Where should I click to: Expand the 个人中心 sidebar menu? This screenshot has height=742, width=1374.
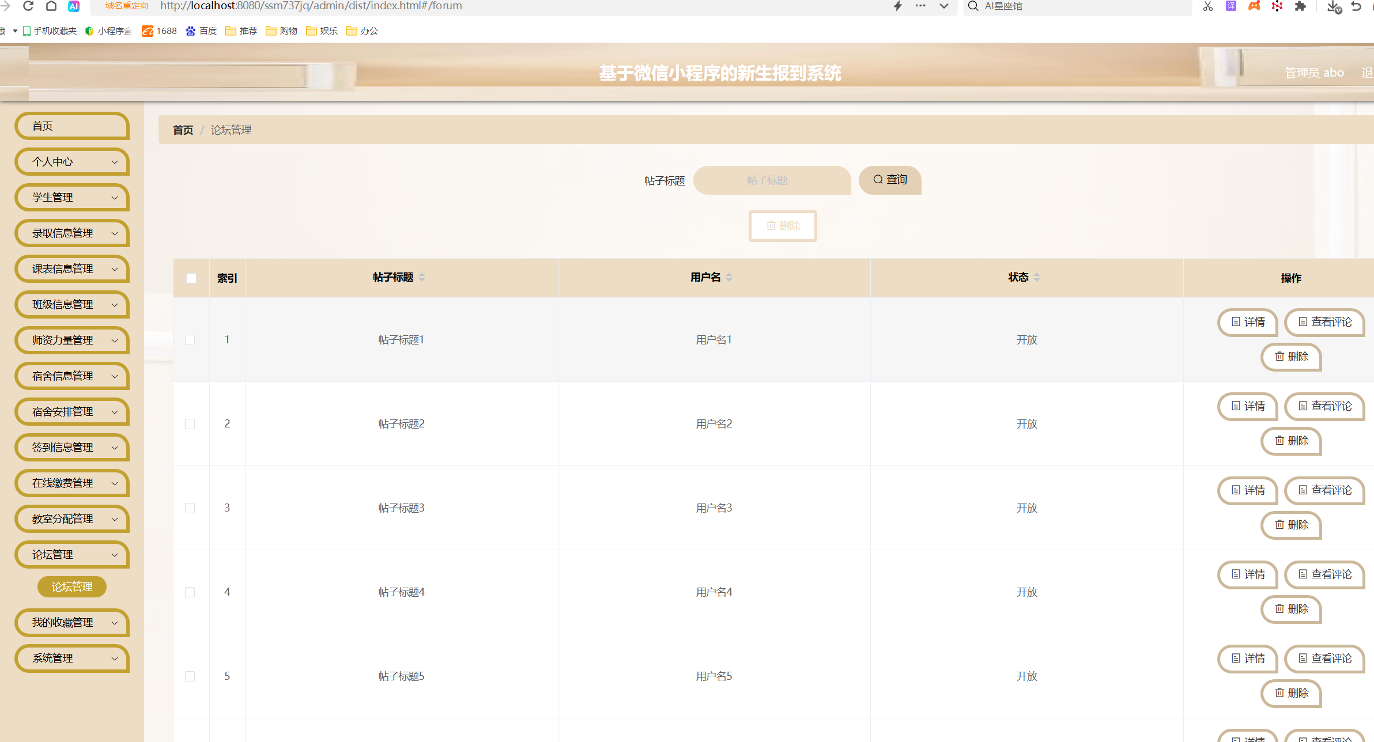coord(72,162)
